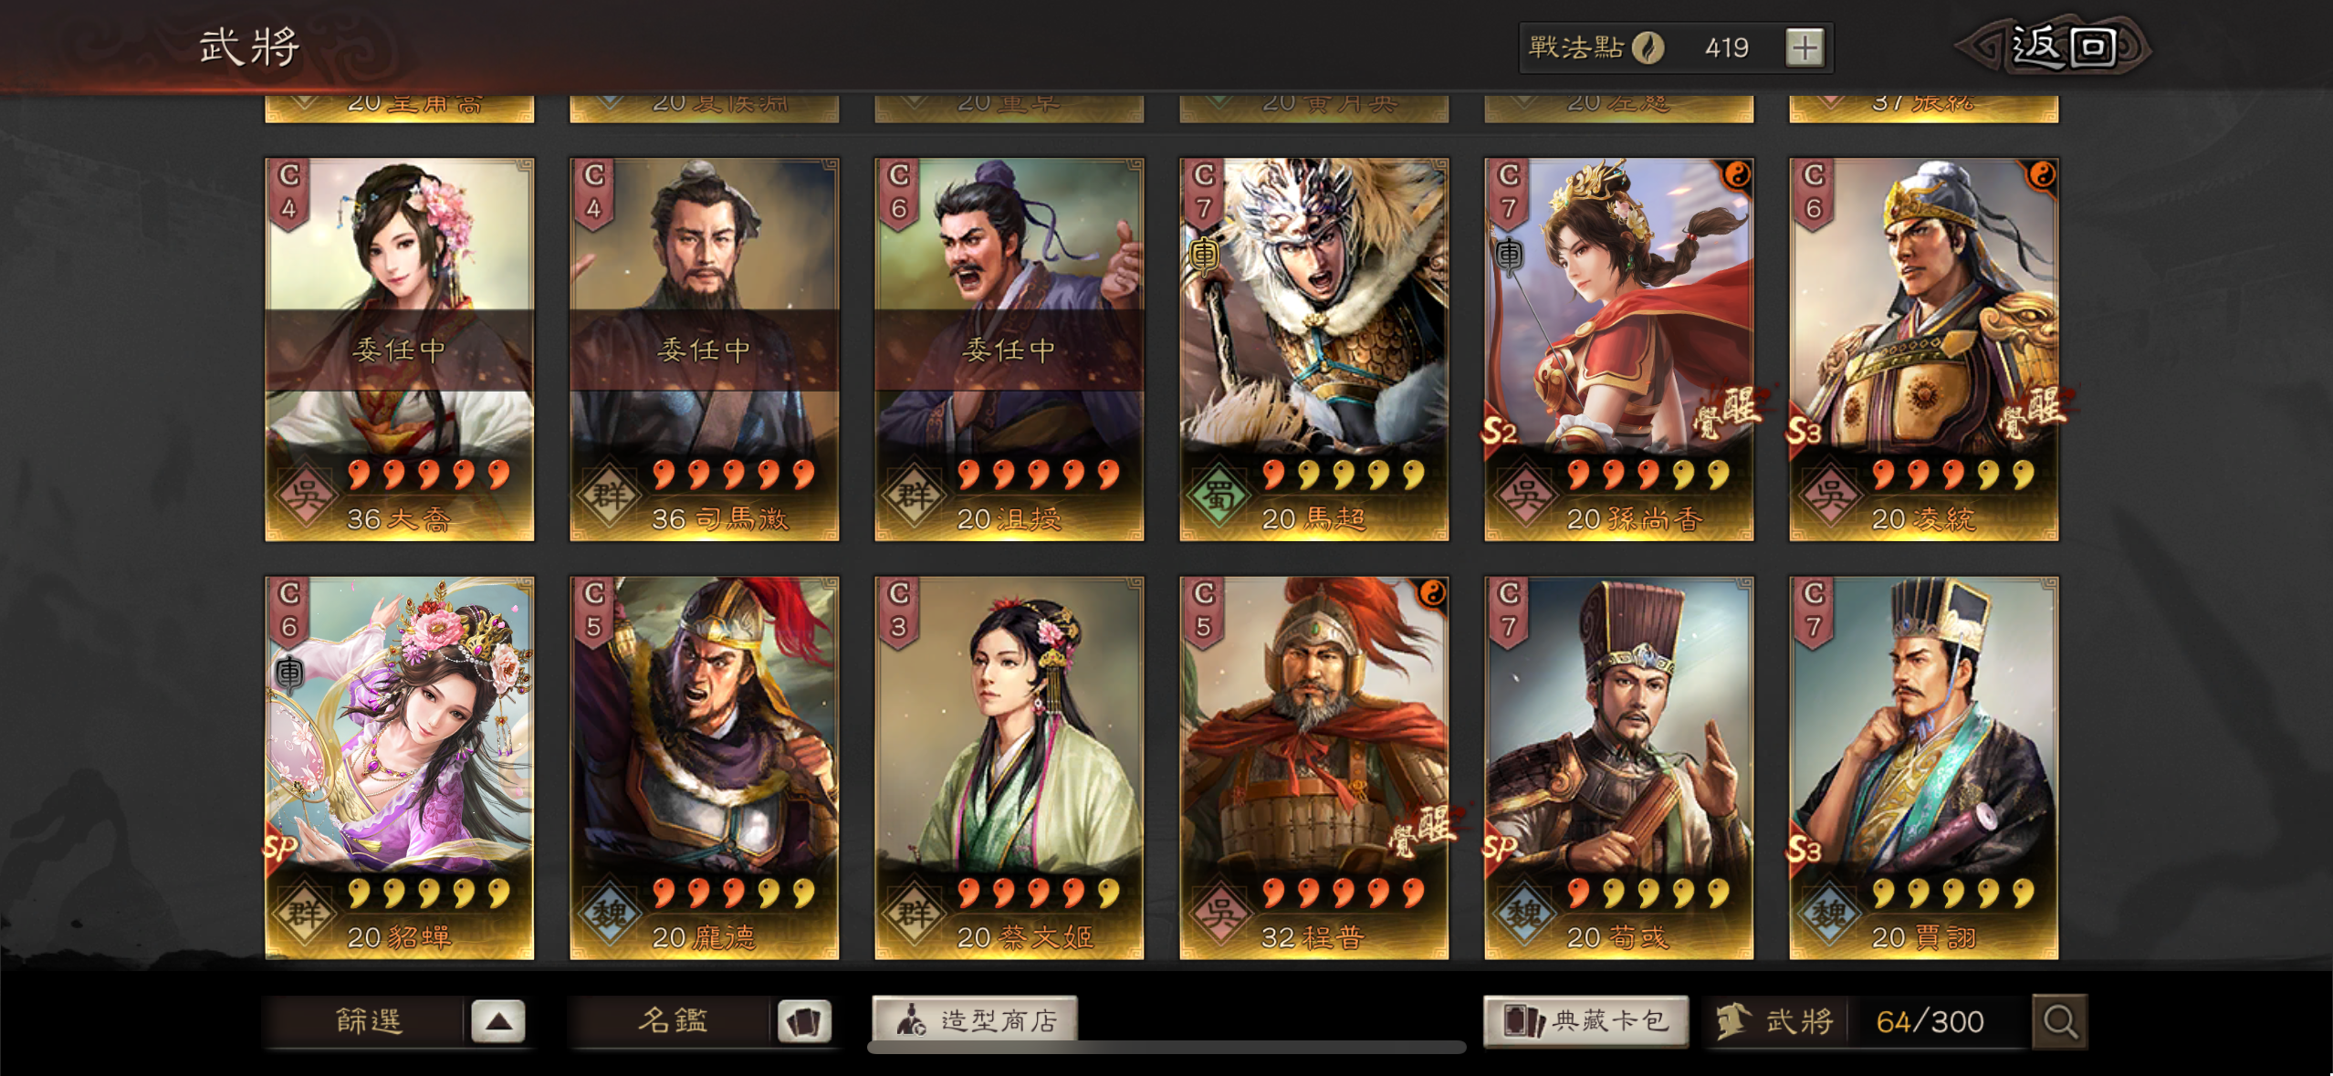Click the card deck icon beside 名鑑
This screenshot has width=2333, height=1076.
click(803, 1020)
